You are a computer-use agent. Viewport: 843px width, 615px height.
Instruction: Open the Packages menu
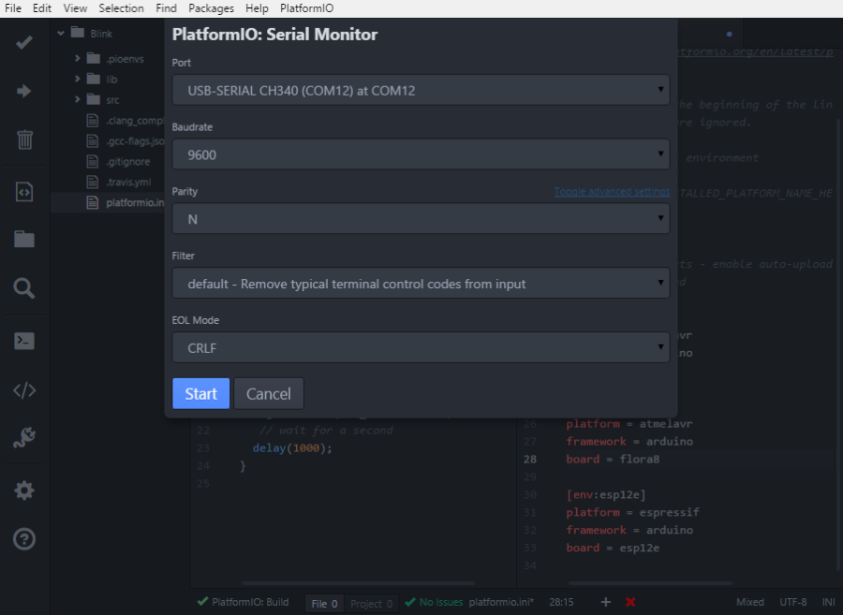pyautogui.click(x=211, y=7)
